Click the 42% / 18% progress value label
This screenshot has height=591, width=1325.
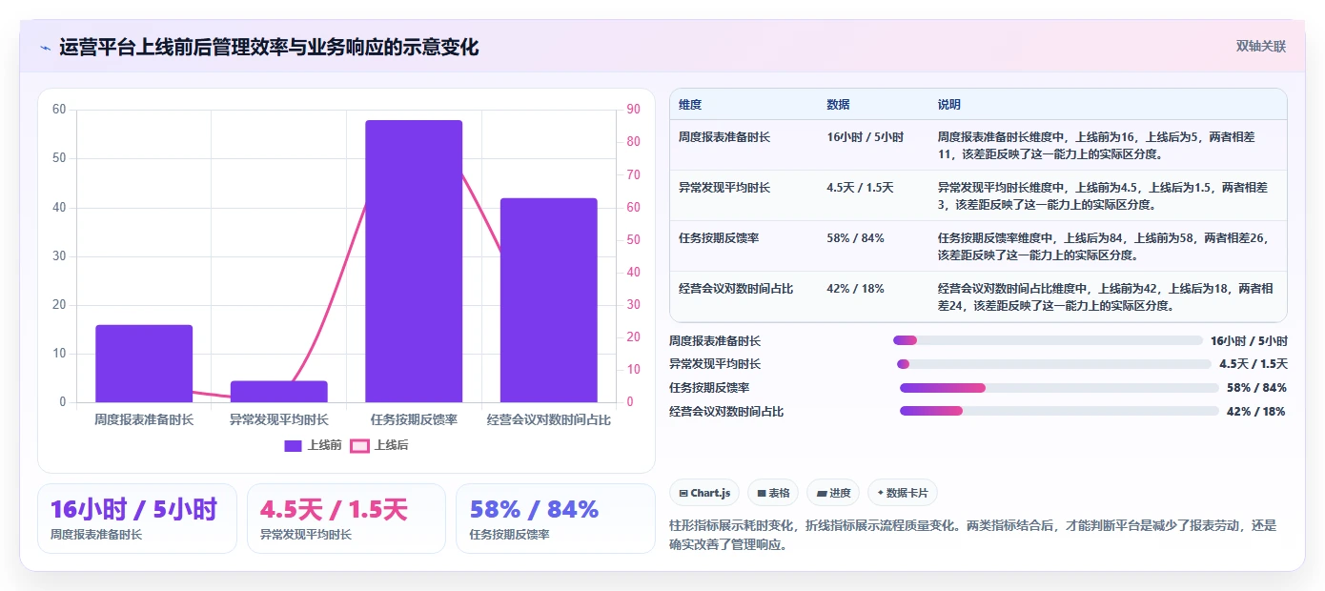(x=1256, y=412)
